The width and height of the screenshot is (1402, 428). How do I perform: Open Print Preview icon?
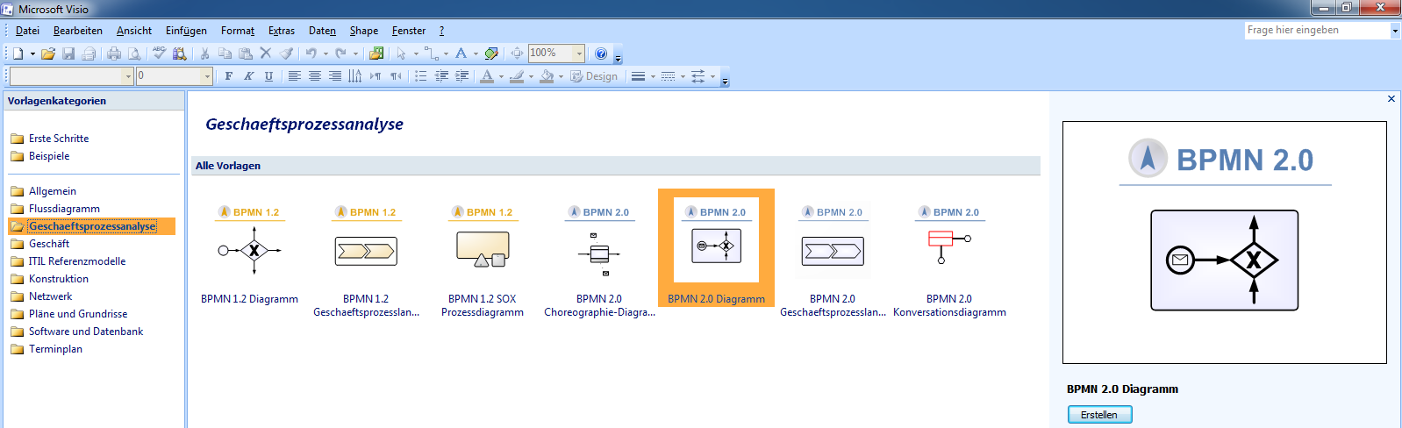tap(134, 53)
